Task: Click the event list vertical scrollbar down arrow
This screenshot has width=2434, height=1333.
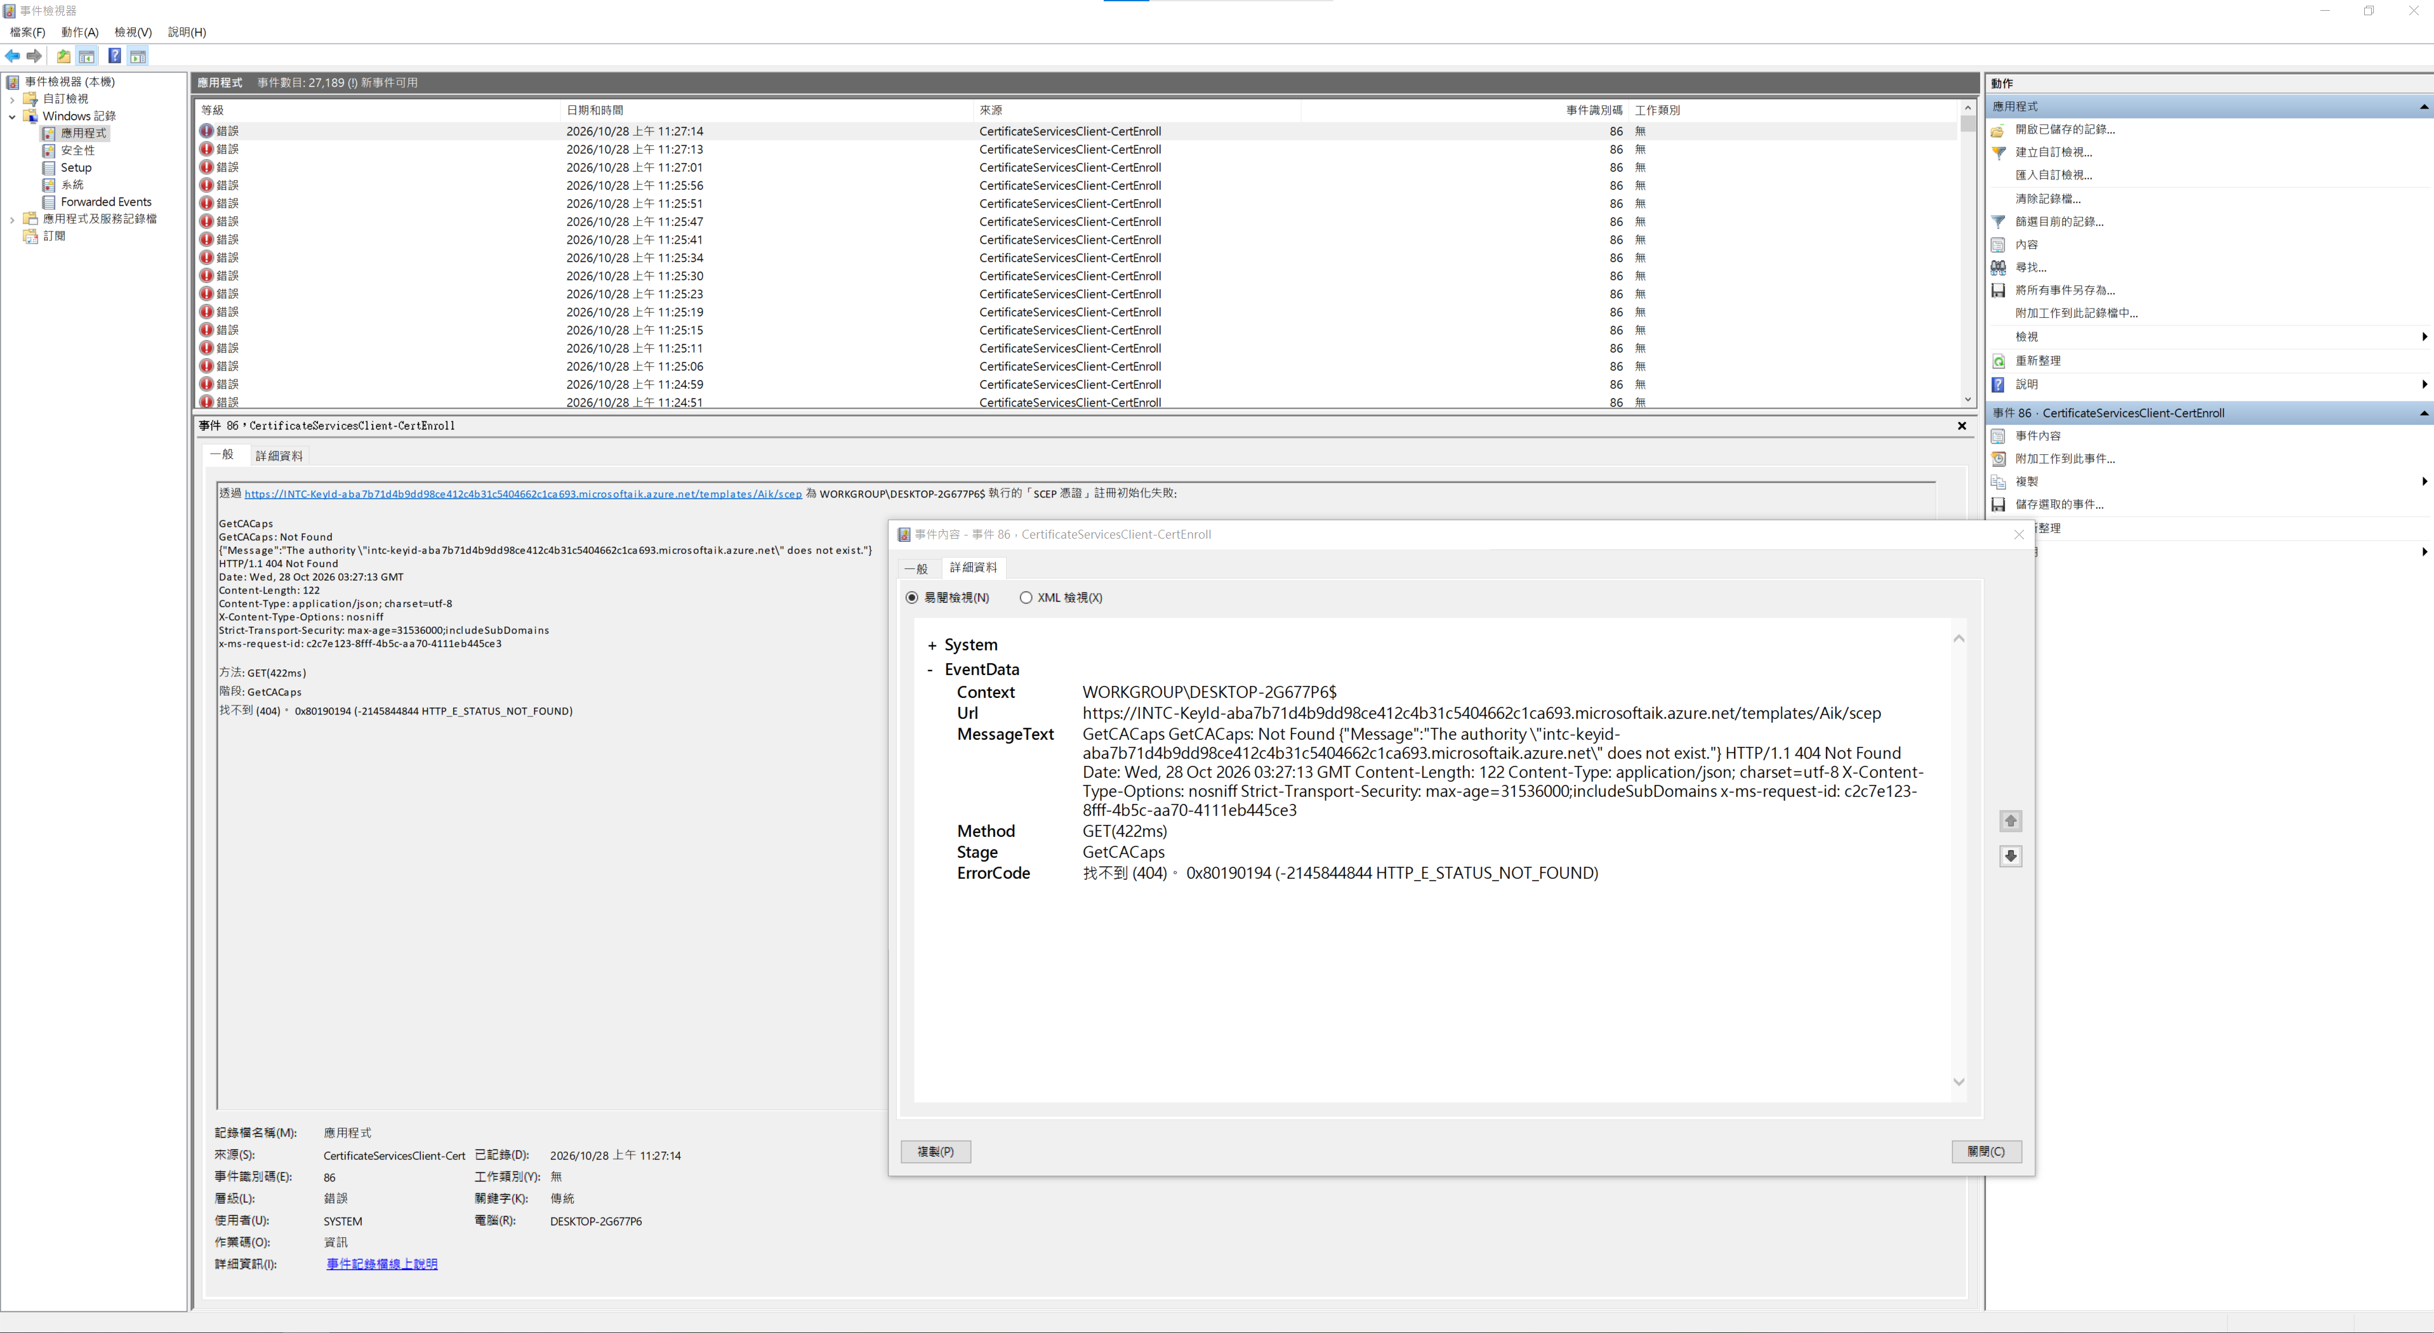Action: [1968, 400]
